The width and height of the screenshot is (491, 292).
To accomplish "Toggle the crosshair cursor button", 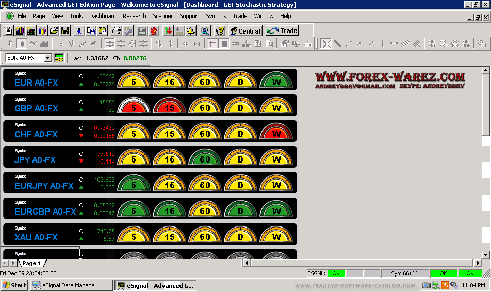I will pos(213,44).
